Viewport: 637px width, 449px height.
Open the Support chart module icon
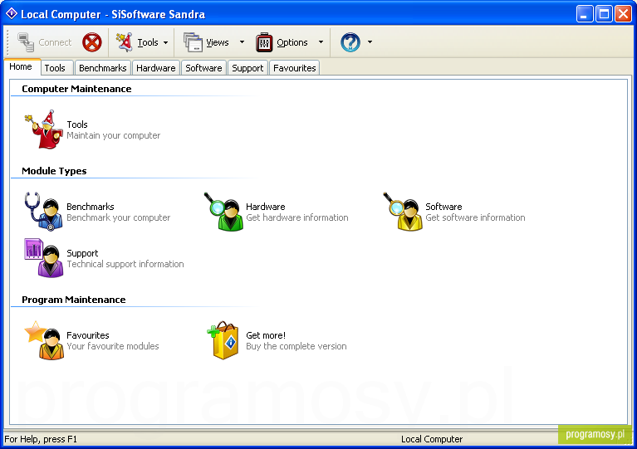tap(43, 258)
